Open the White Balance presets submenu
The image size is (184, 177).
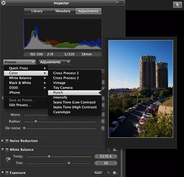[26, 78]
